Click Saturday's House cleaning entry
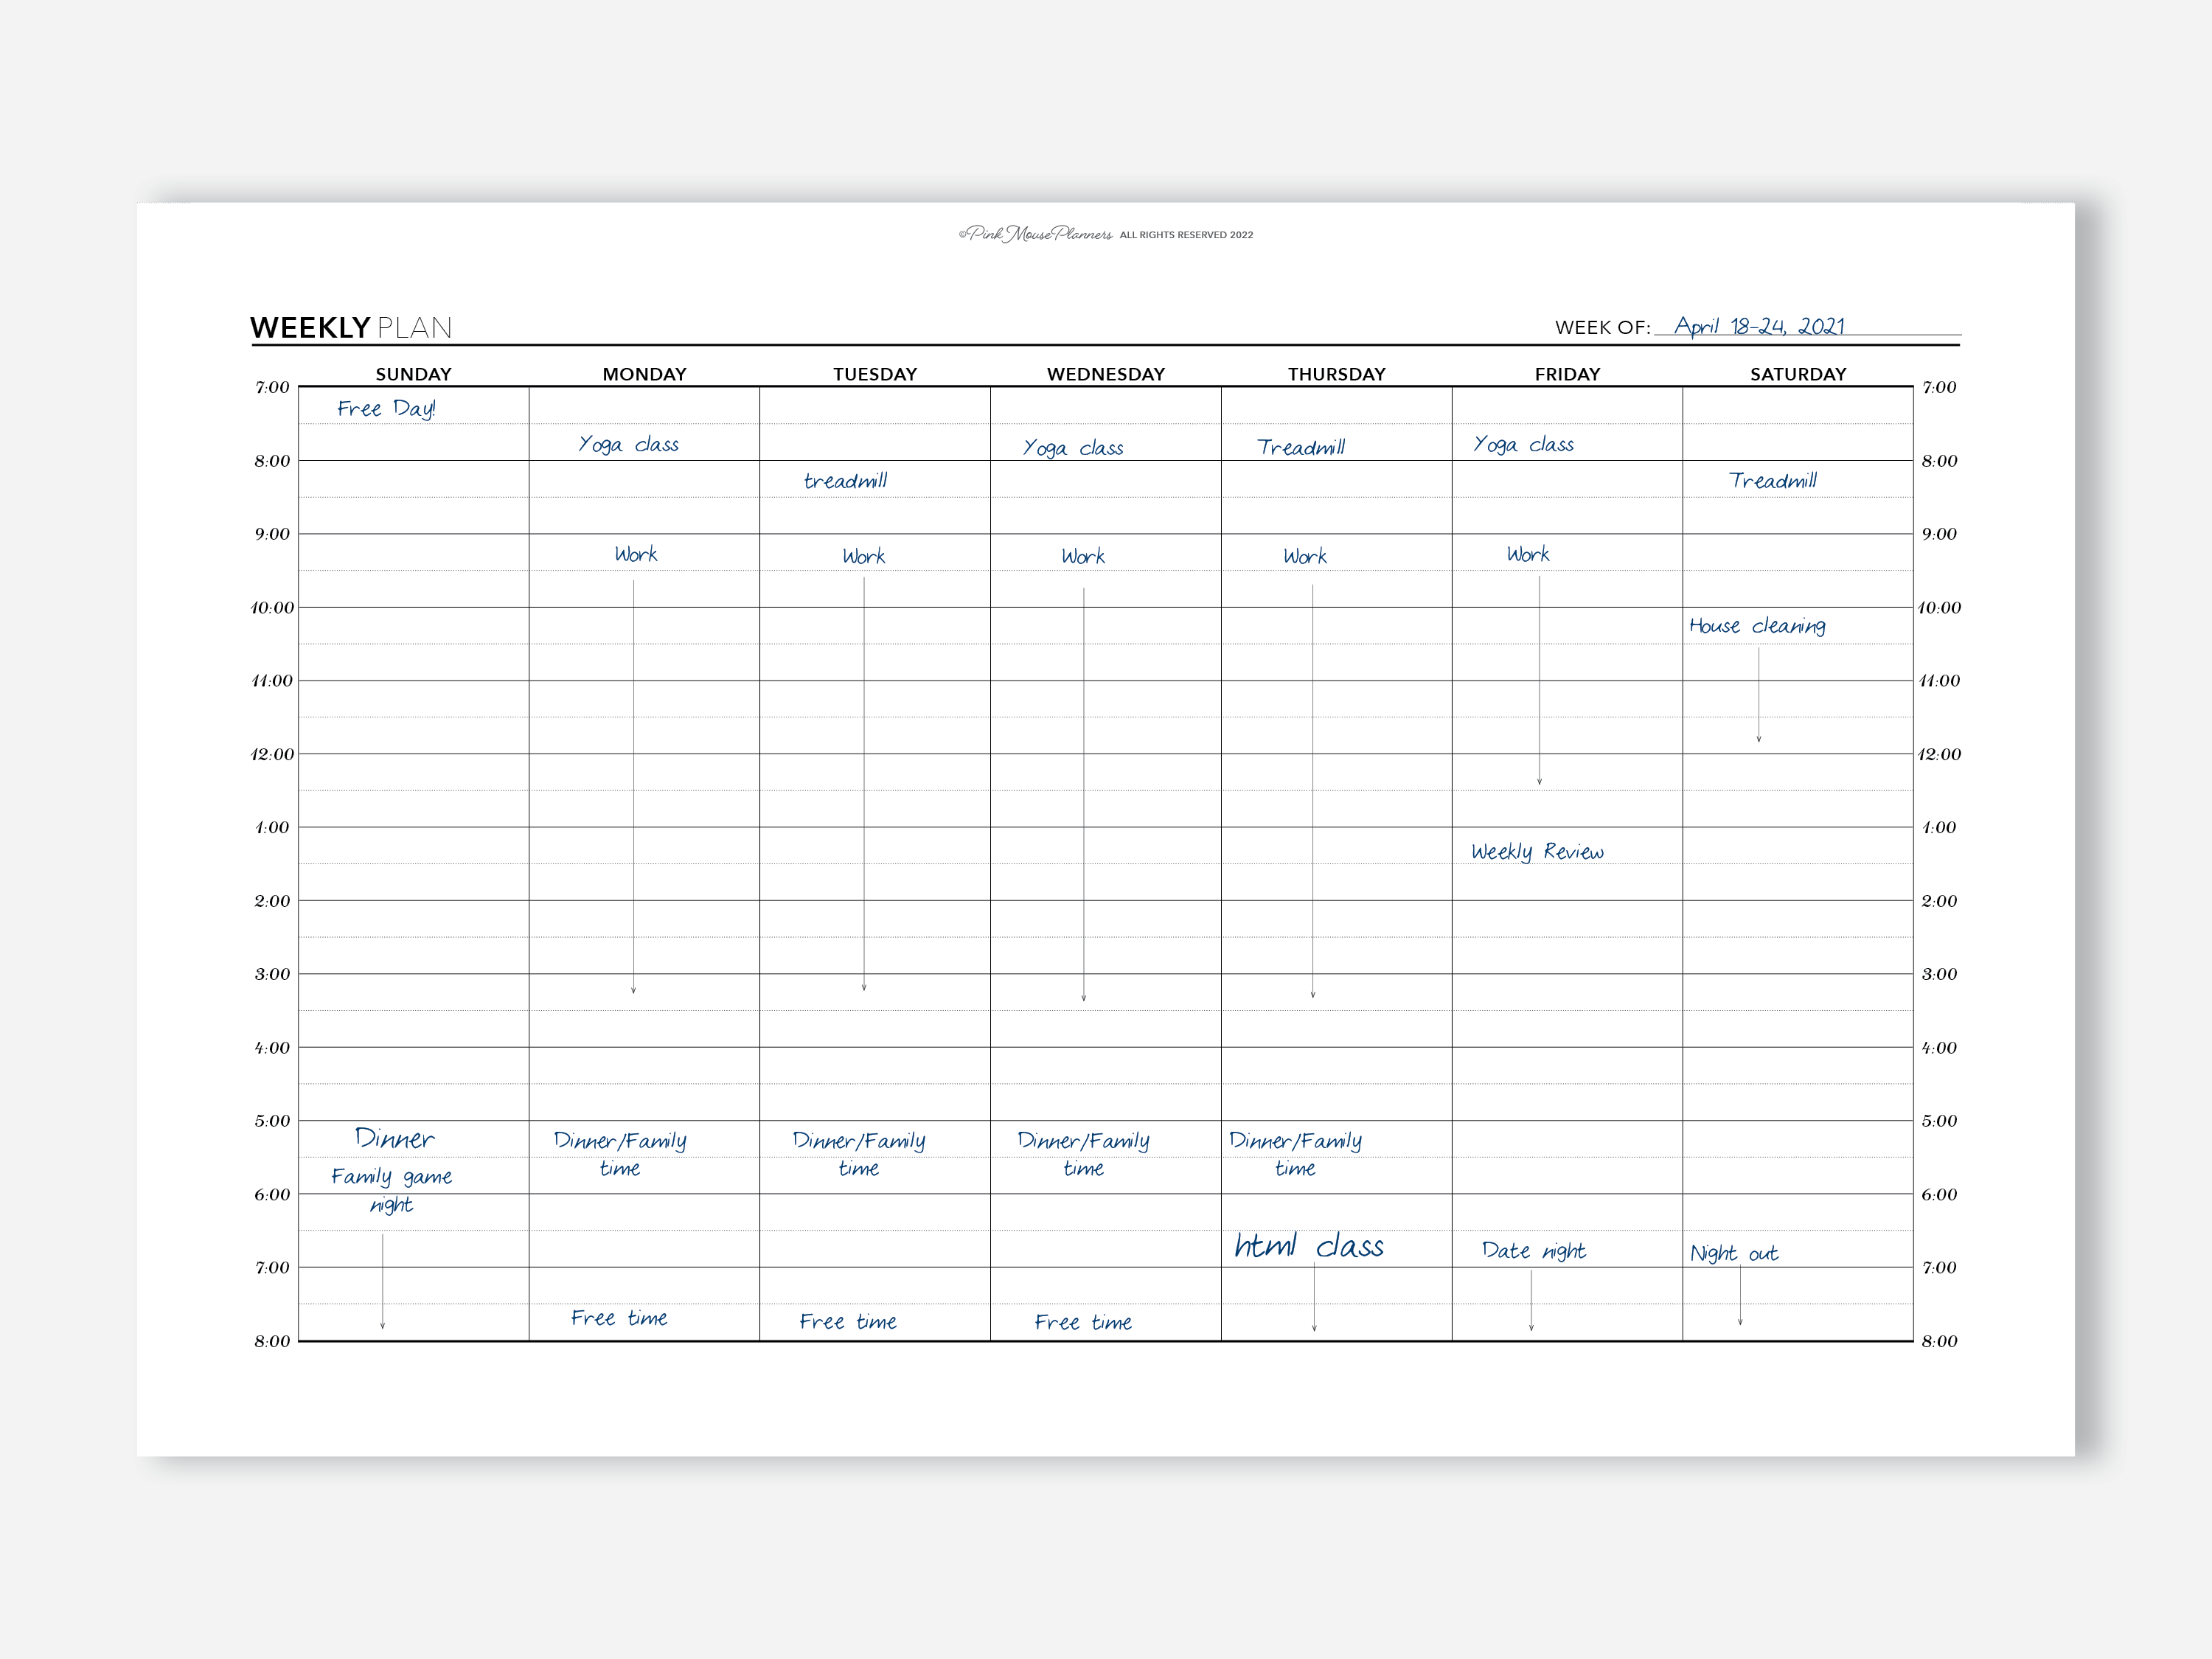 1757,626
